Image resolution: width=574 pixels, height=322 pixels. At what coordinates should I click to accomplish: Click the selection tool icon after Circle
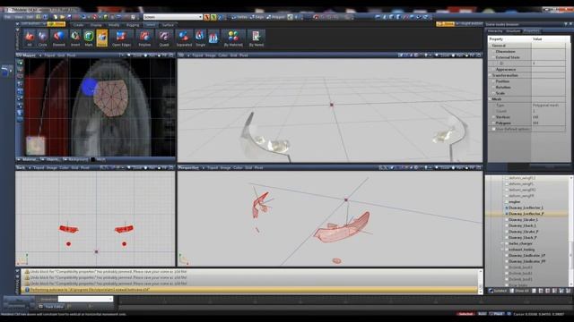58,38
